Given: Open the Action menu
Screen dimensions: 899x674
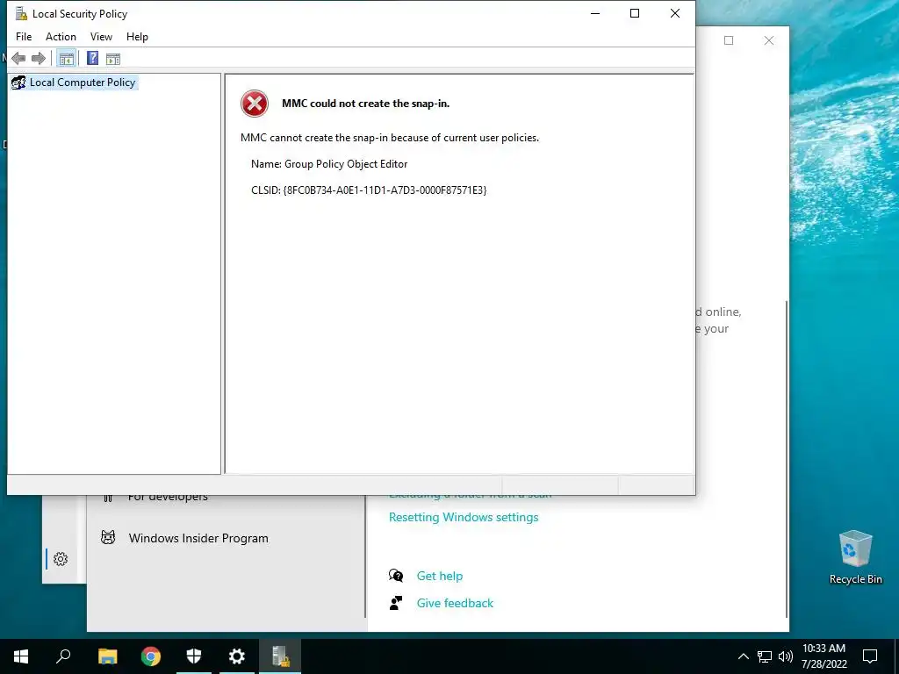Looking at the screenshot, I should tap(61, 37).
